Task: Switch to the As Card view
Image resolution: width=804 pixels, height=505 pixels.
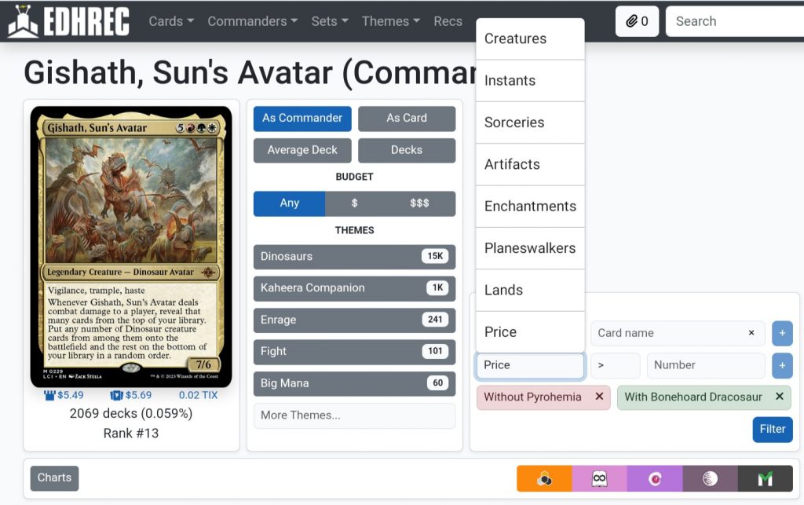Action: pos(407,118)
